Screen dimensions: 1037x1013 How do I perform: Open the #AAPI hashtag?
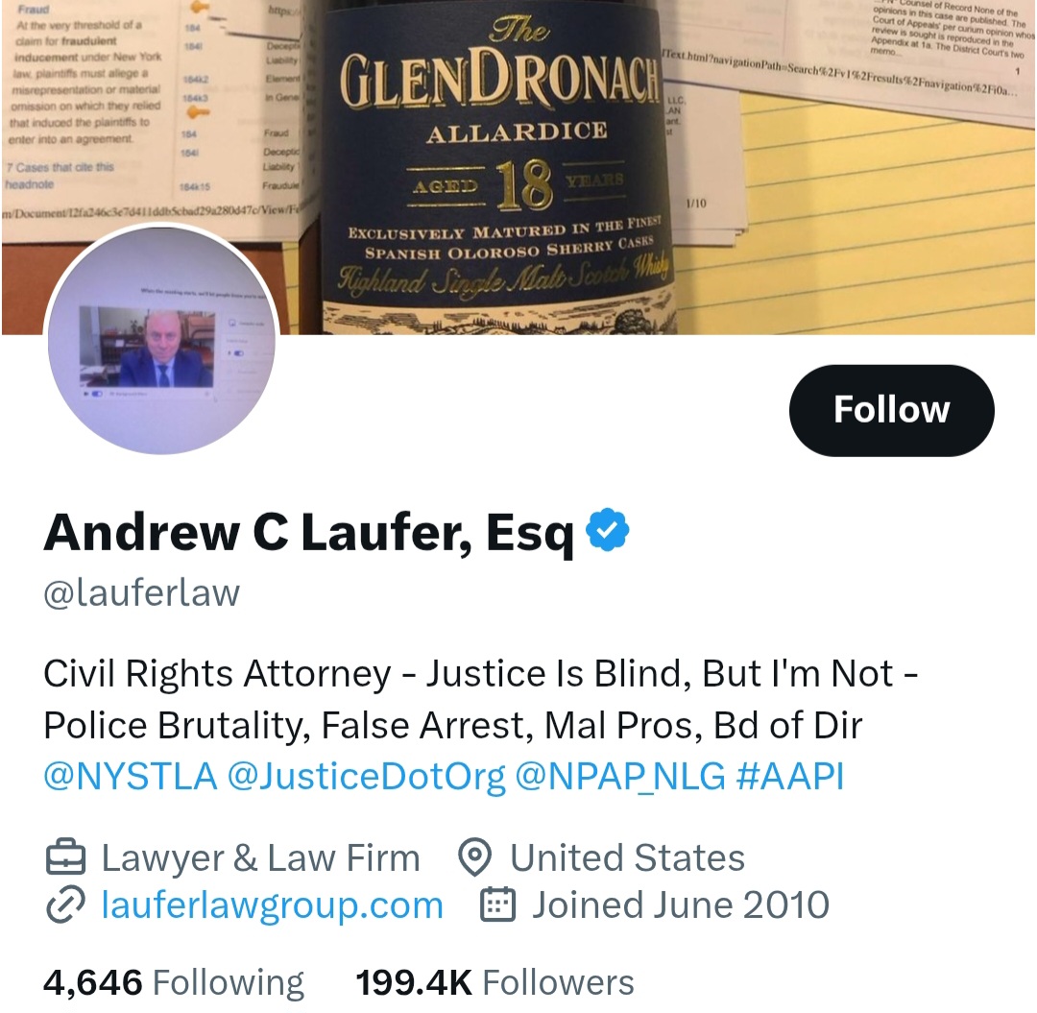[789, 776]
